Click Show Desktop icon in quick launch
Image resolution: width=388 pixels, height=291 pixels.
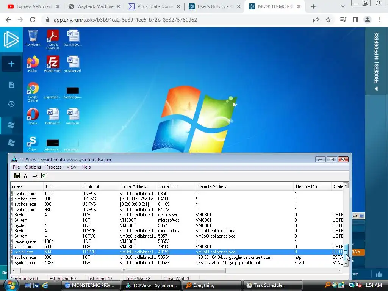[27, 285]
